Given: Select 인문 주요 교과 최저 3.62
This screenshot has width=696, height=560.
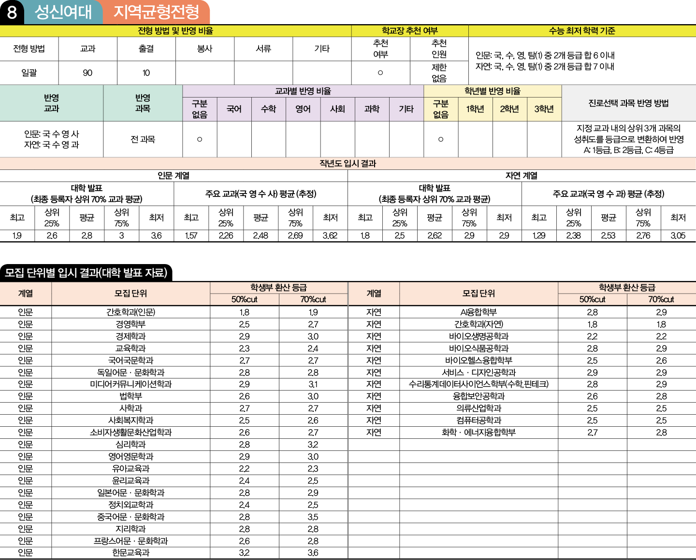Looking at the screenshot, I should 330,236.
